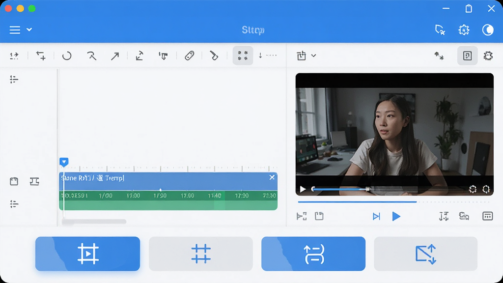
Task: Click the downward trim tool in toolbar
Action: pos(163,56)
